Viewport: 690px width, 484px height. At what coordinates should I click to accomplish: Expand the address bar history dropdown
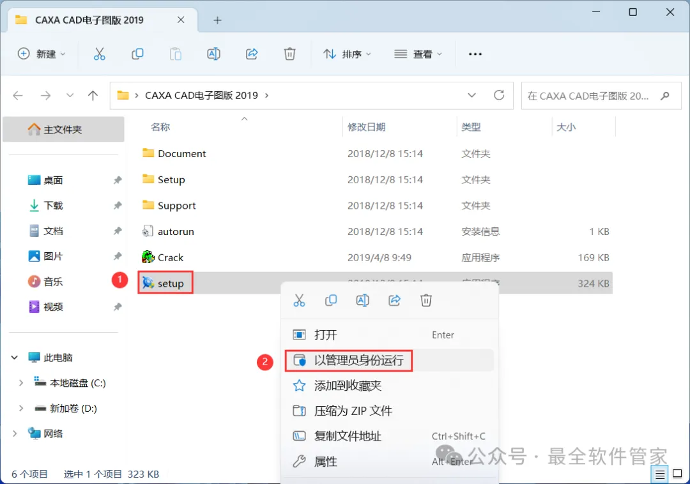tap(471, 95)
